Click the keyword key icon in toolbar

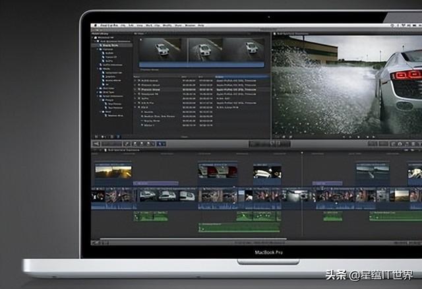point(127,144)
